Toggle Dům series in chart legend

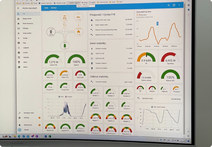point(62,96)
